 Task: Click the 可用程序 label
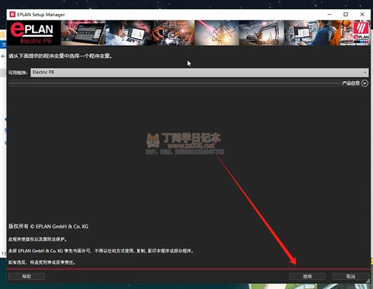point(17,72)
